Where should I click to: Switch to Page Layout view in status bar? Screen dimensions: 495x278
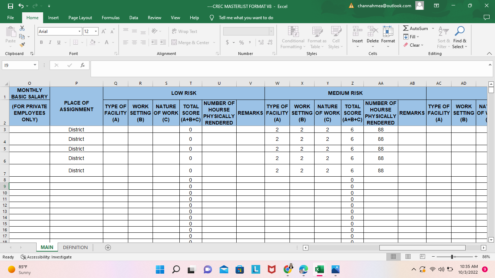click(408, 257)
